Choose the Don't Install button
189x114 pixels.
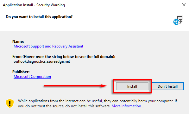168,86
